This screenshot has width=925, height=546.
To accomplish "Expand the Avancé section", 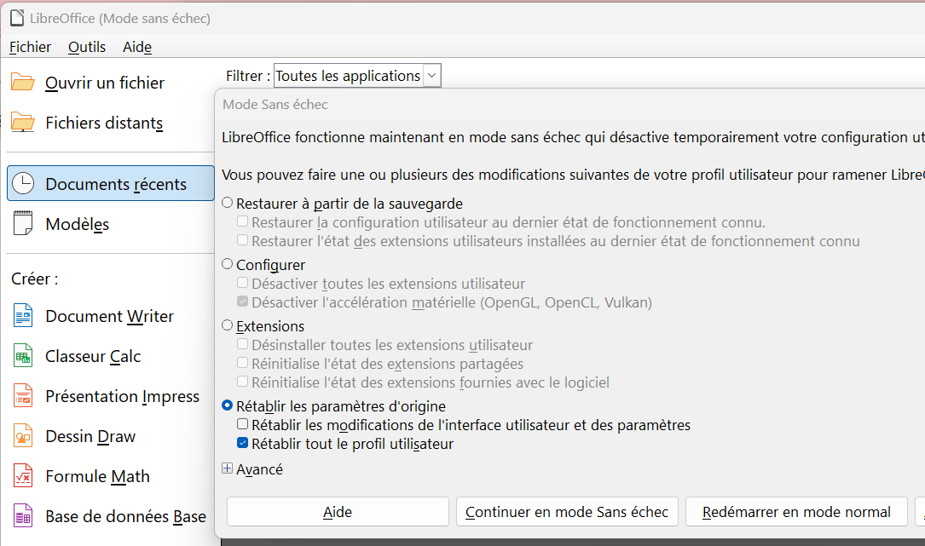I will coord(227,468).
